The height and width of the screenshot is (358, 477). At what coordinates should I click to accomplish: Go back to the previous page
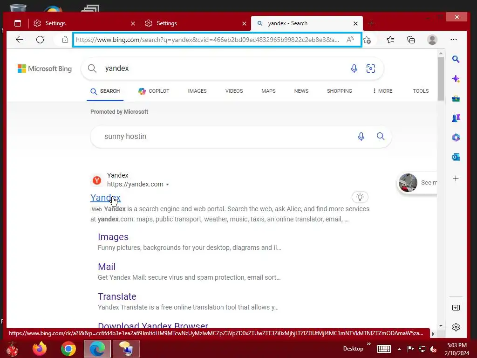click(x=20, y=40)
